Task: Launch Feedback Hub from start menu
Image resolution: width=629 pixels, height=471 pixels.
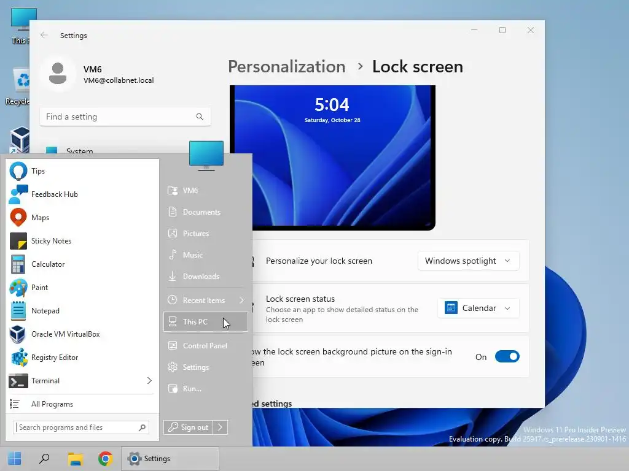Action: tap(82, 194)
